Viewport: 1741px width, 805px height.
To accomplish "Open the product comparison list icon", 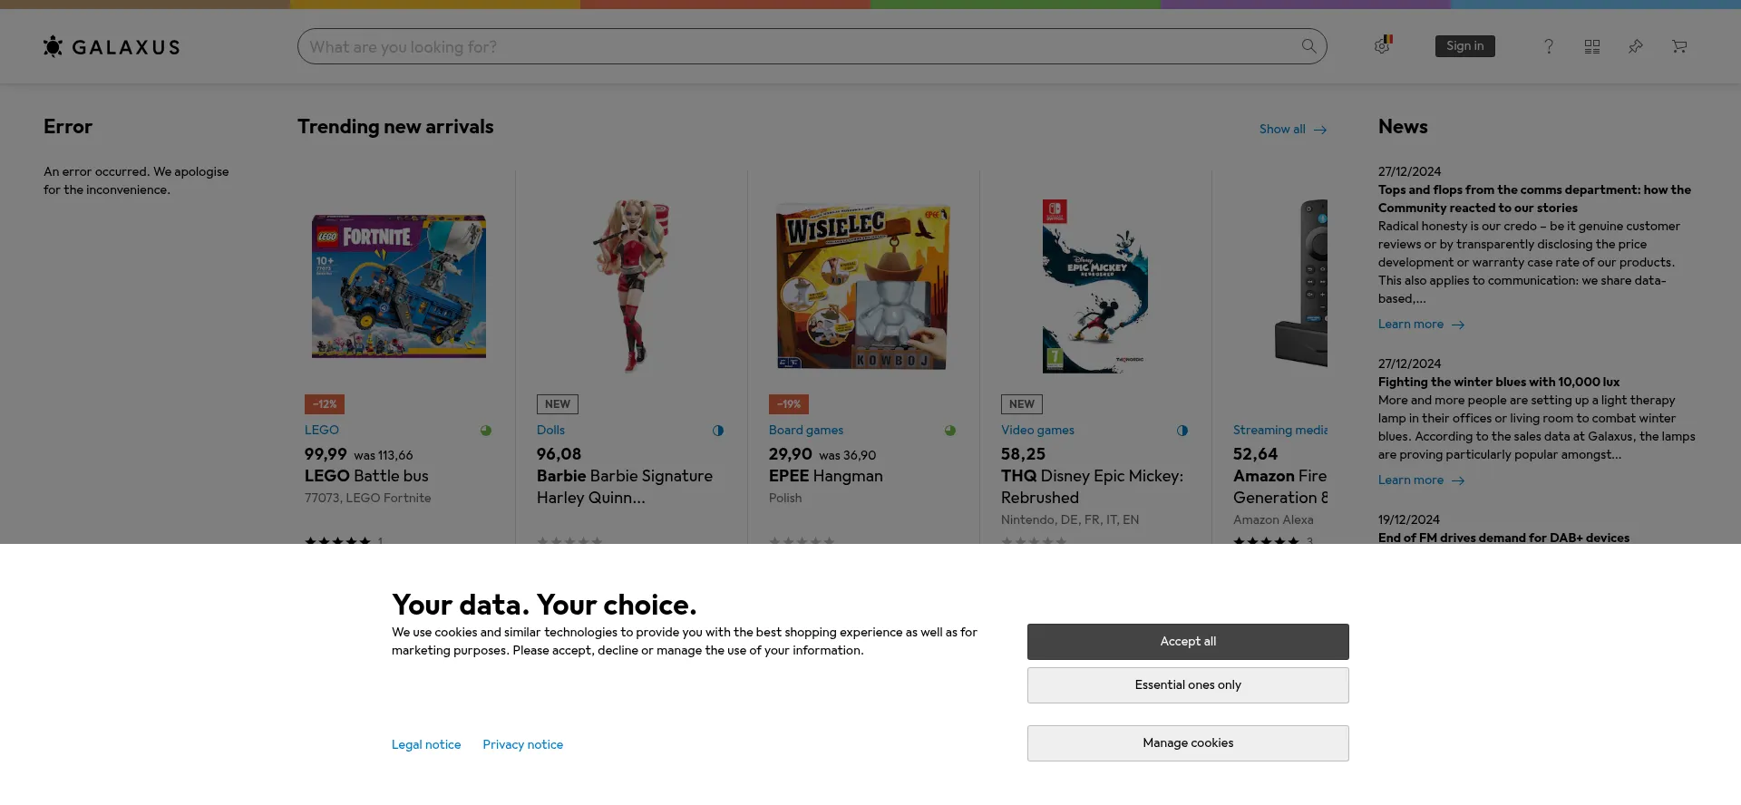I will point(1592,46).
